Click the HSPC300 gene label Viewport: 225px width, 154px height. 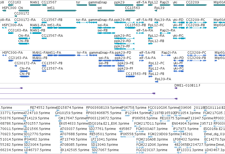9,8
